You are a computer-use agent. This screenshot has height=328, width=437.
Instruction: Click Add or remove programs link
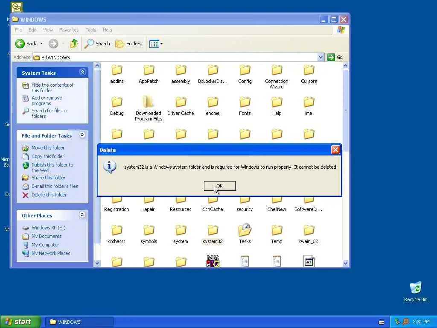tap(47, 100)
